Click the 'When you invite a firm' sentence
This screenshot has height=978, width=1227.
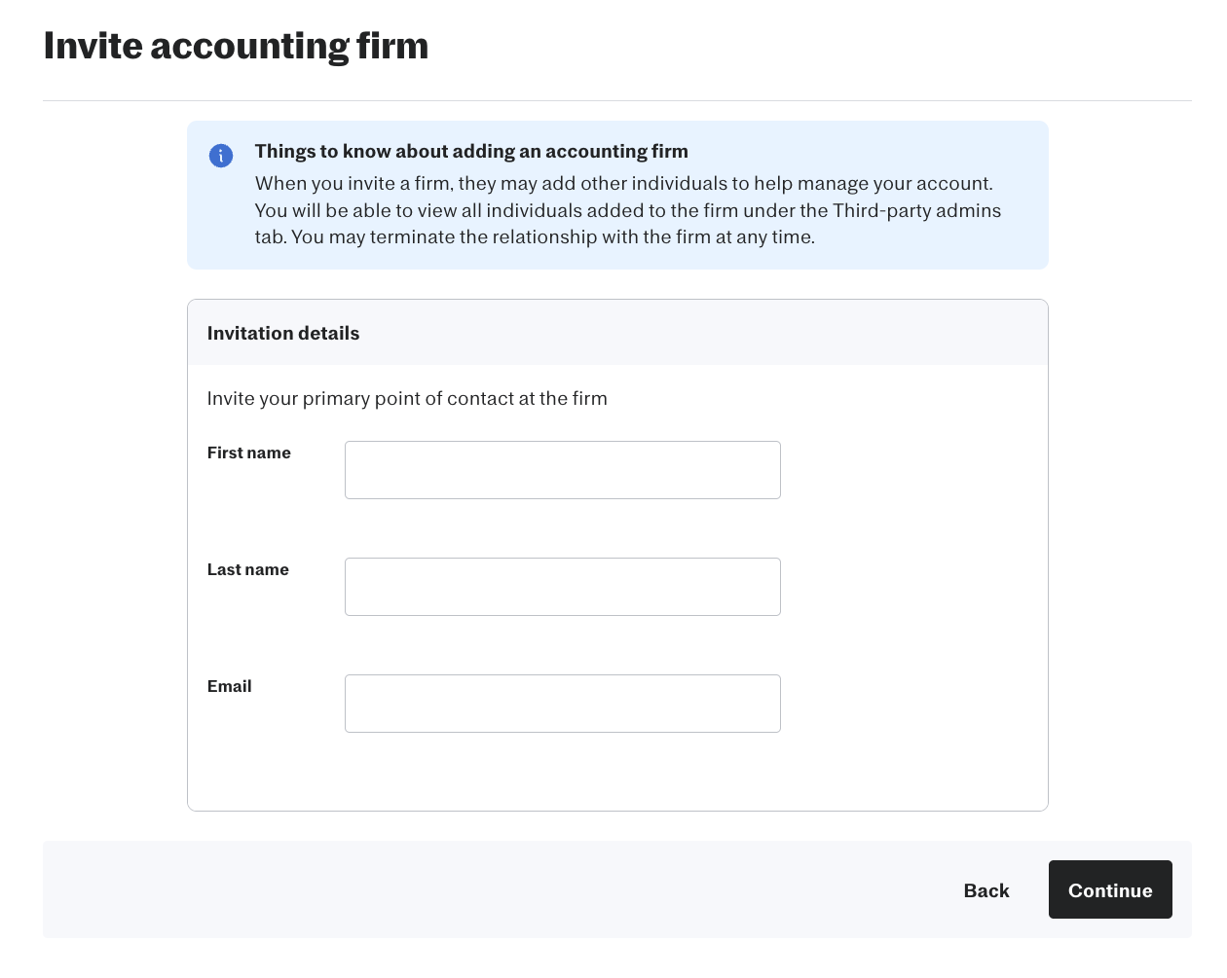click(390, 183)
